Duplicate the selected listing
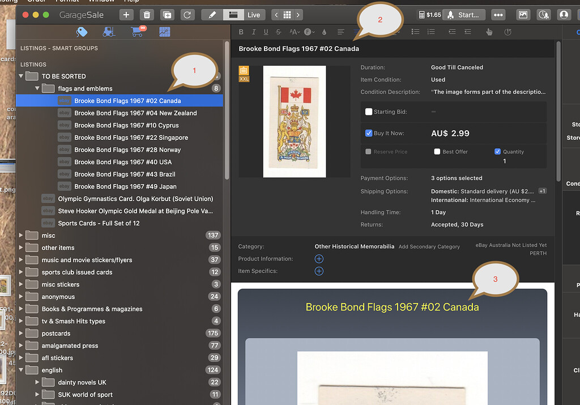The image size is (580, 405). [x=167, y=15]
